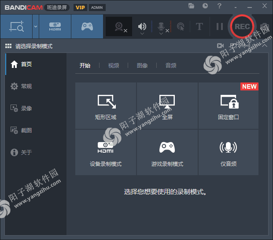The width and height of the screenshot is (273, 240).
Task: Expand the microphone settings chevron
Action: [x=161, y=34]
